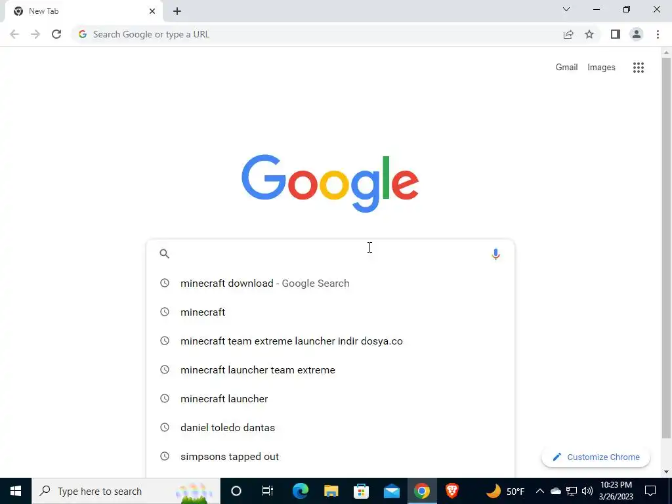Open a new tab with the plus button
This screenshot has width=672, height=504.
point(177,11)
